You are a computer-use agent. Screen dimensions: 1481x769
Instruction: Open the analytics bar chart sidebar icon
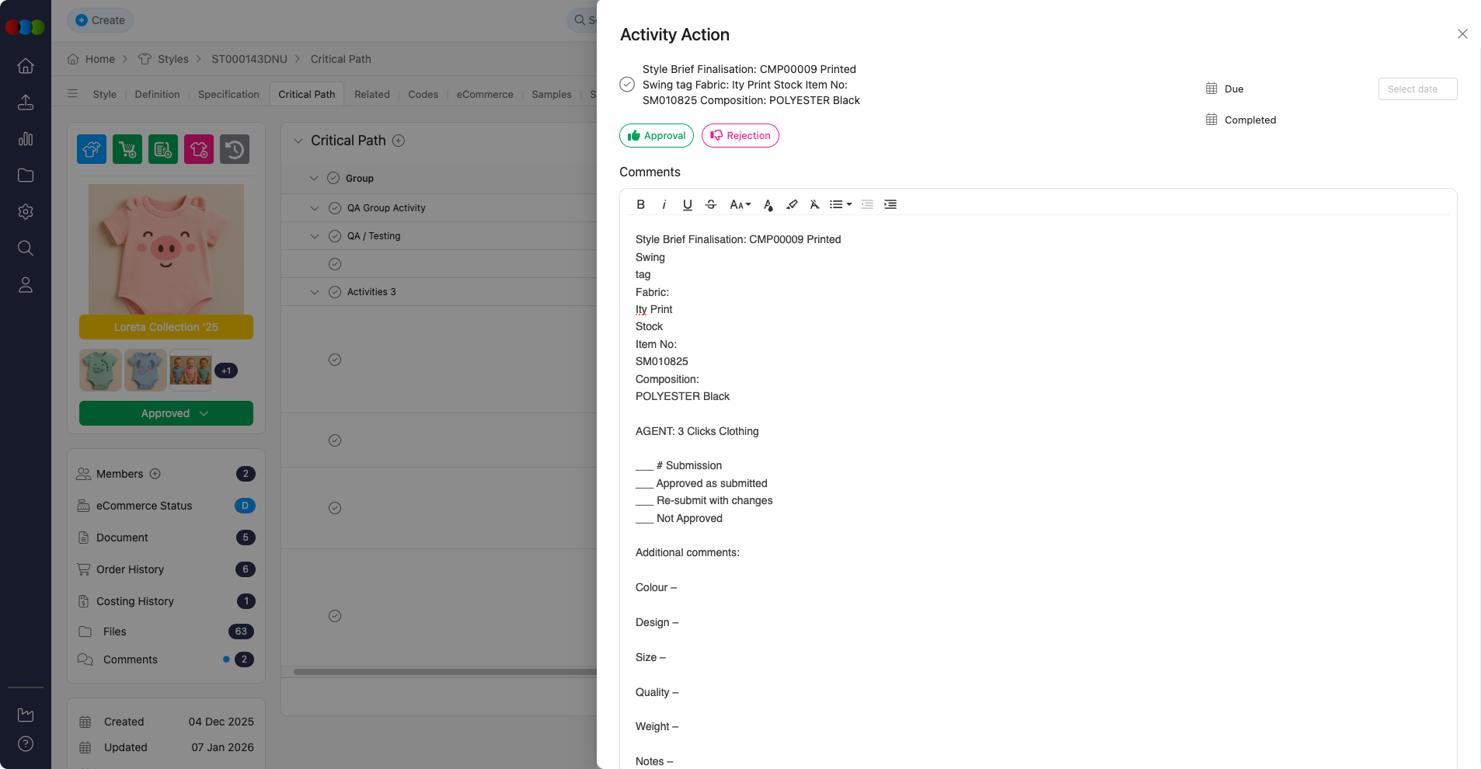(x=26, y=139)
